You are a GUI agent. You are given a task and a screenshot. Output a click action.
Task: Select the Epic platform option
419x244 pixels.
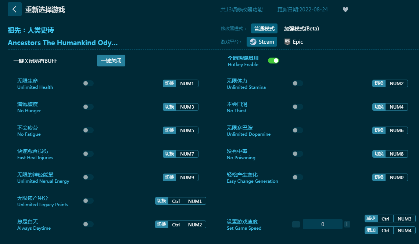(294, 42)
